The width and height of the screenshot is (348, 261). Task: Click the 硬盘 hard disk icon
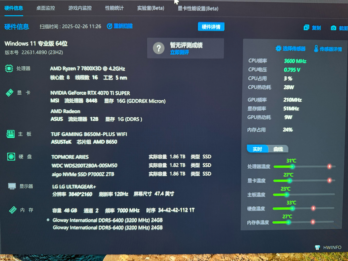11,157
